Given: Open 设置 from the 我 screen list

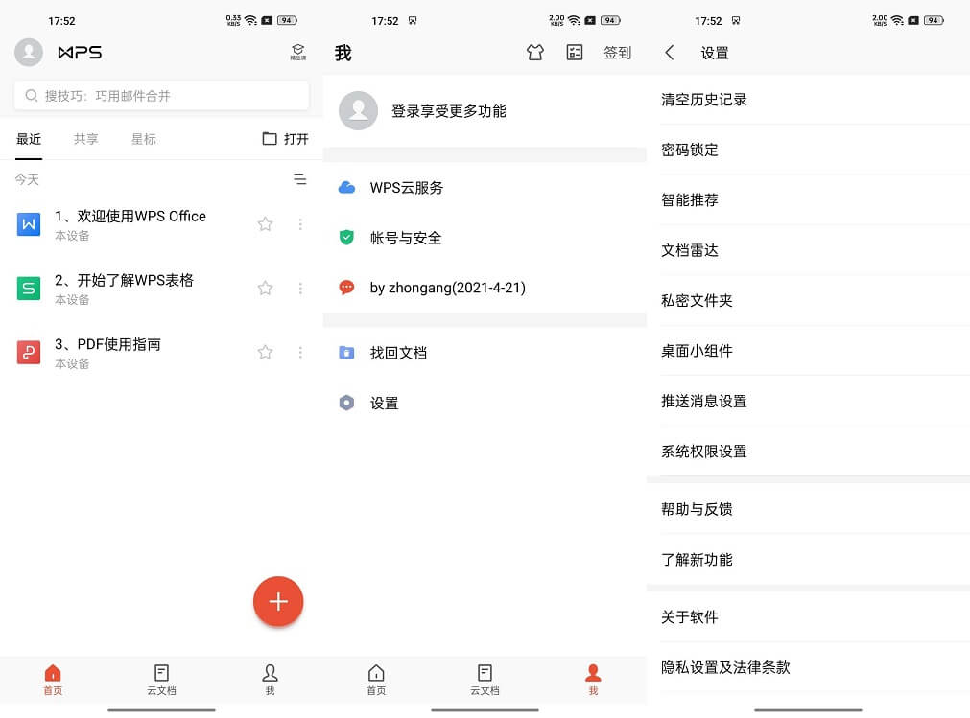Looking at the screenshot, I should point(485,404).
